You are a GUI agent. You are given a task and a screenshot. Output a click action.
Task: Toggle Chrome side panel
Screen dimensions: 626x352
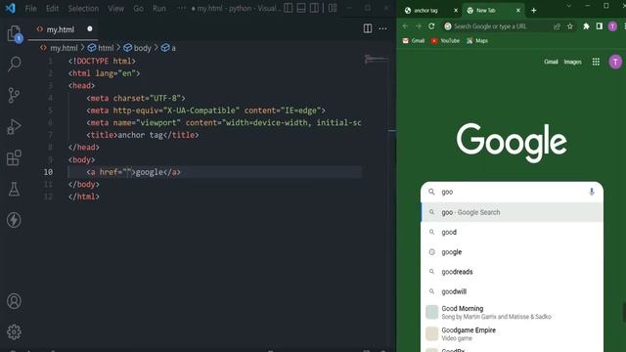[x=600, y=26]
